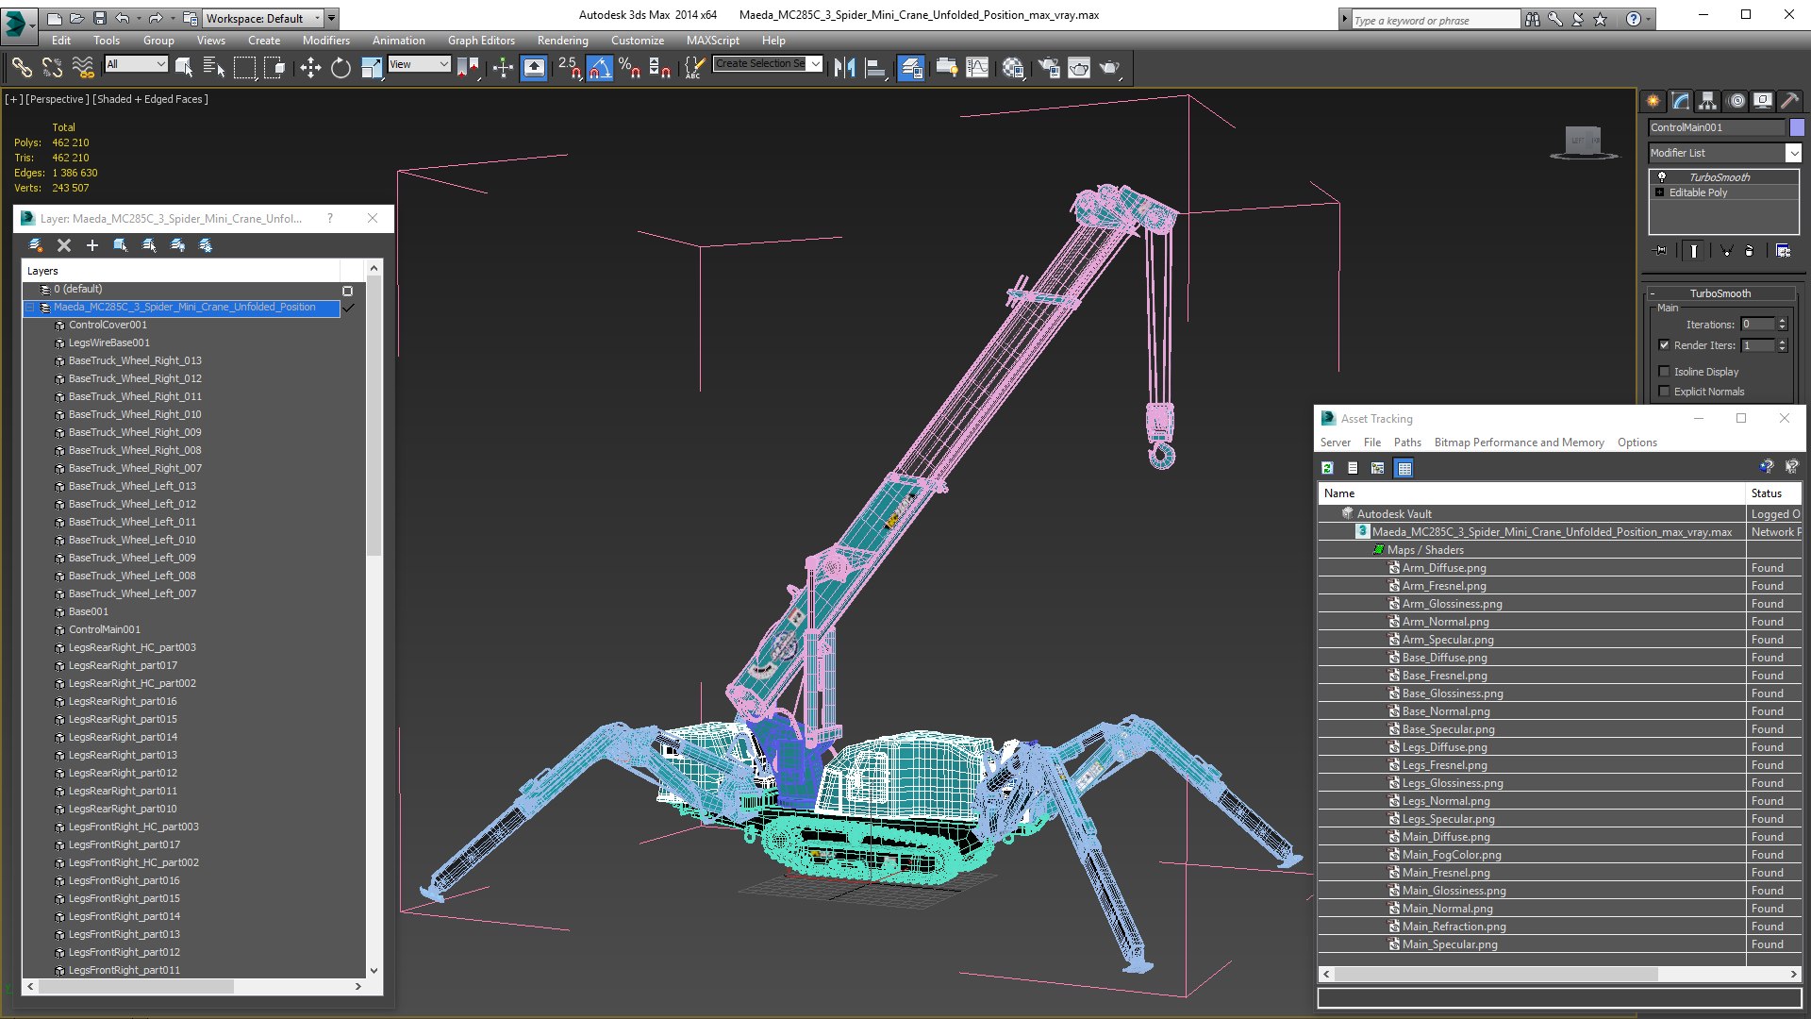Open the Rendering menu

562,41
